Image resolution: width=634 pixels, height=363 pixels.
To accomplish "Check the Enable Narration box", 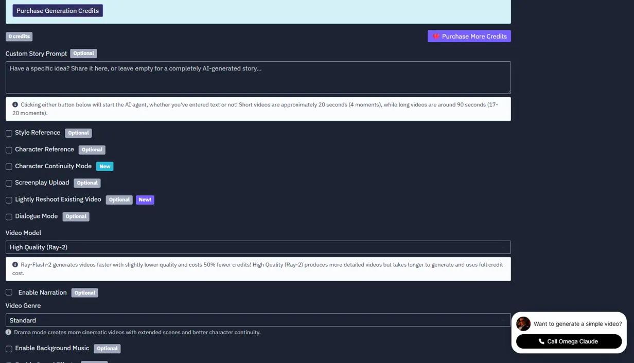I will [x=9, y=293].
